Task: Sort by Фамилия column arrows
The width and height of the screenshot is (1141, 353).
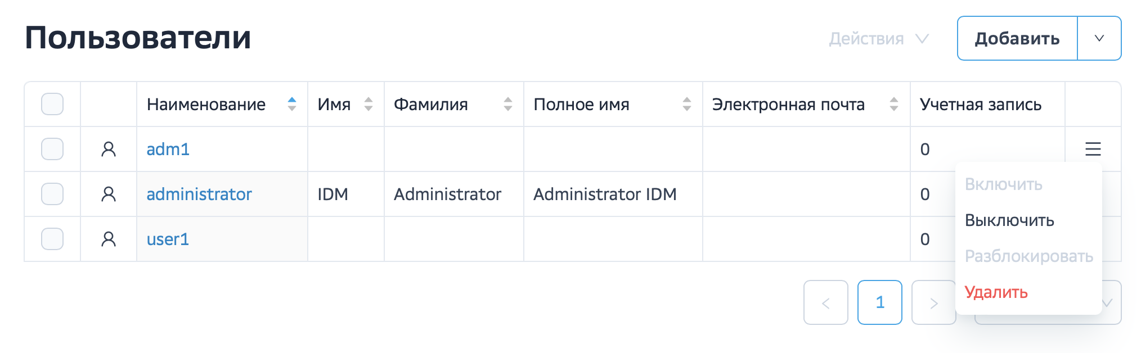Action: pos(508,104)
